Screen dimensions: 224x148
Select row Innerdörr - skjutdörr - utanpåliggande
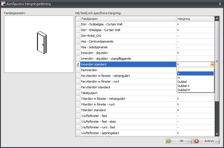[128, 59]
